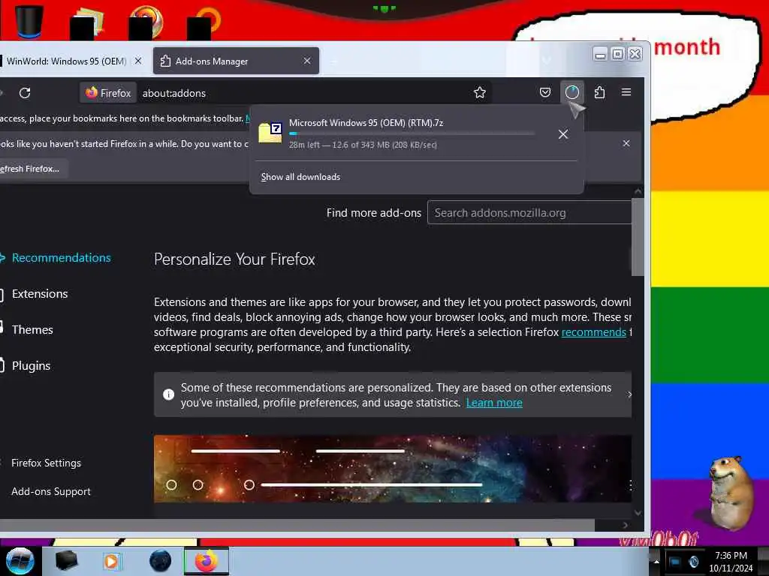Go to the Themes category
Viewport: 769px width, 576px height.
point(32,330)
